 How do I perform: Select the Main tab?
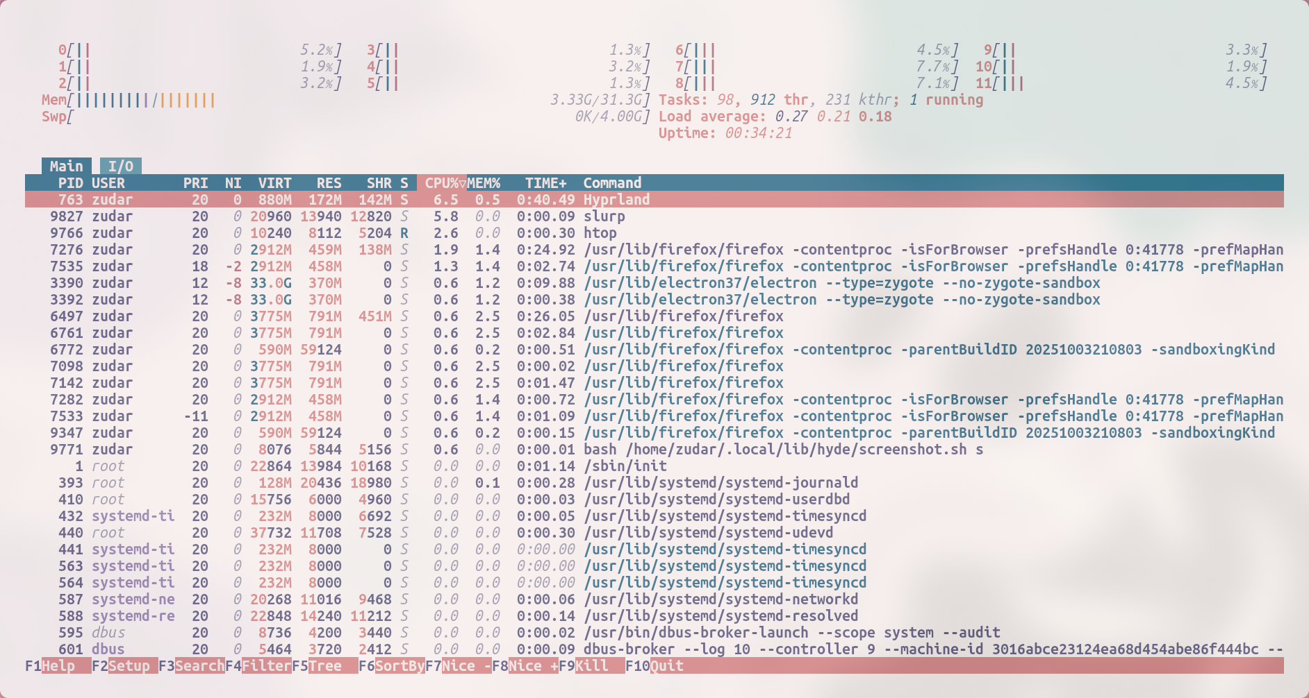(x=66, y=165)
